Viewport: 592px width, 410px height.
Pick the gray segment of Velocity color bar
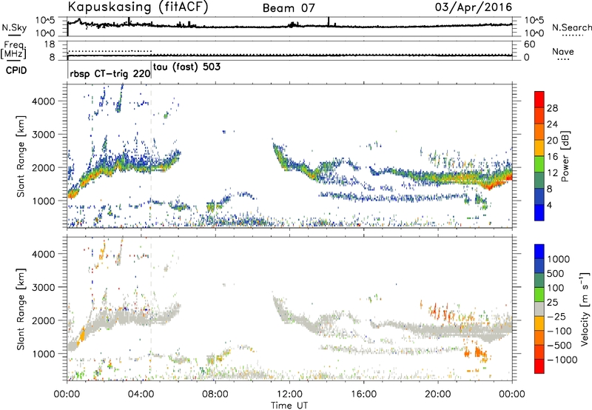(x=539, y=309)
